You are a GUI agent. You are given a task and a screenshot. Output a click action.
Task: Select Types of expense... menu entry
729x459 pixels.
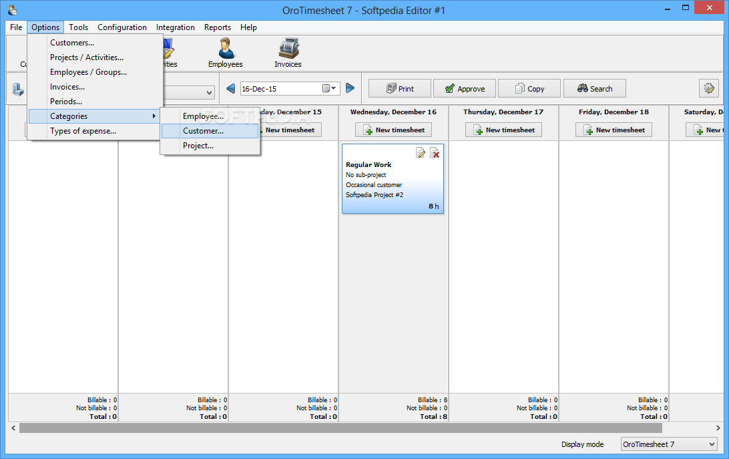click(x=95, y=131)
